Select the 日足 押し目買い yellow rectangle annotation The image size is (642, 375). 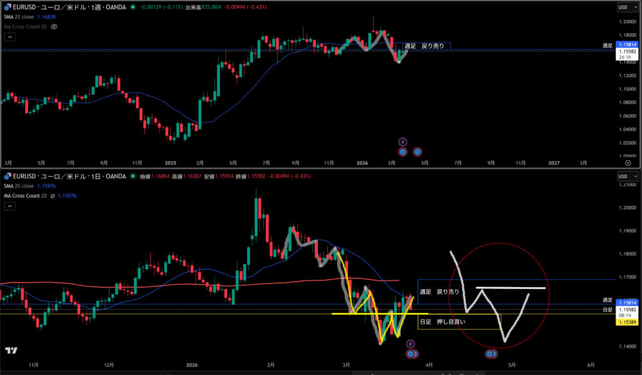pyautogui.click(x=459, y=322)
